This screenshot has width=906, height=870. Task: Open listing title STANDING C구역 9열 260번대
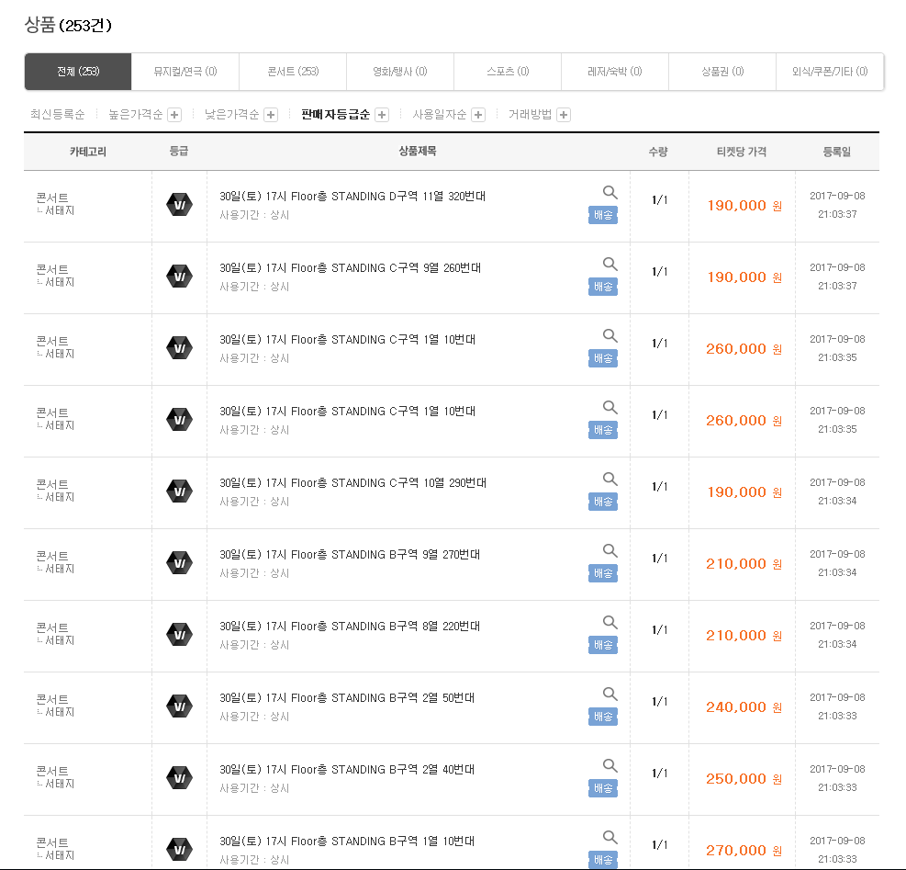point(350,268)
